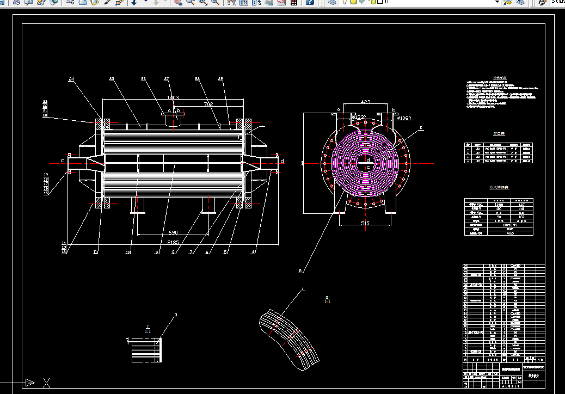Toggle the layer lock padlock icon
565x394 pixels.
[x=372, y=2]
